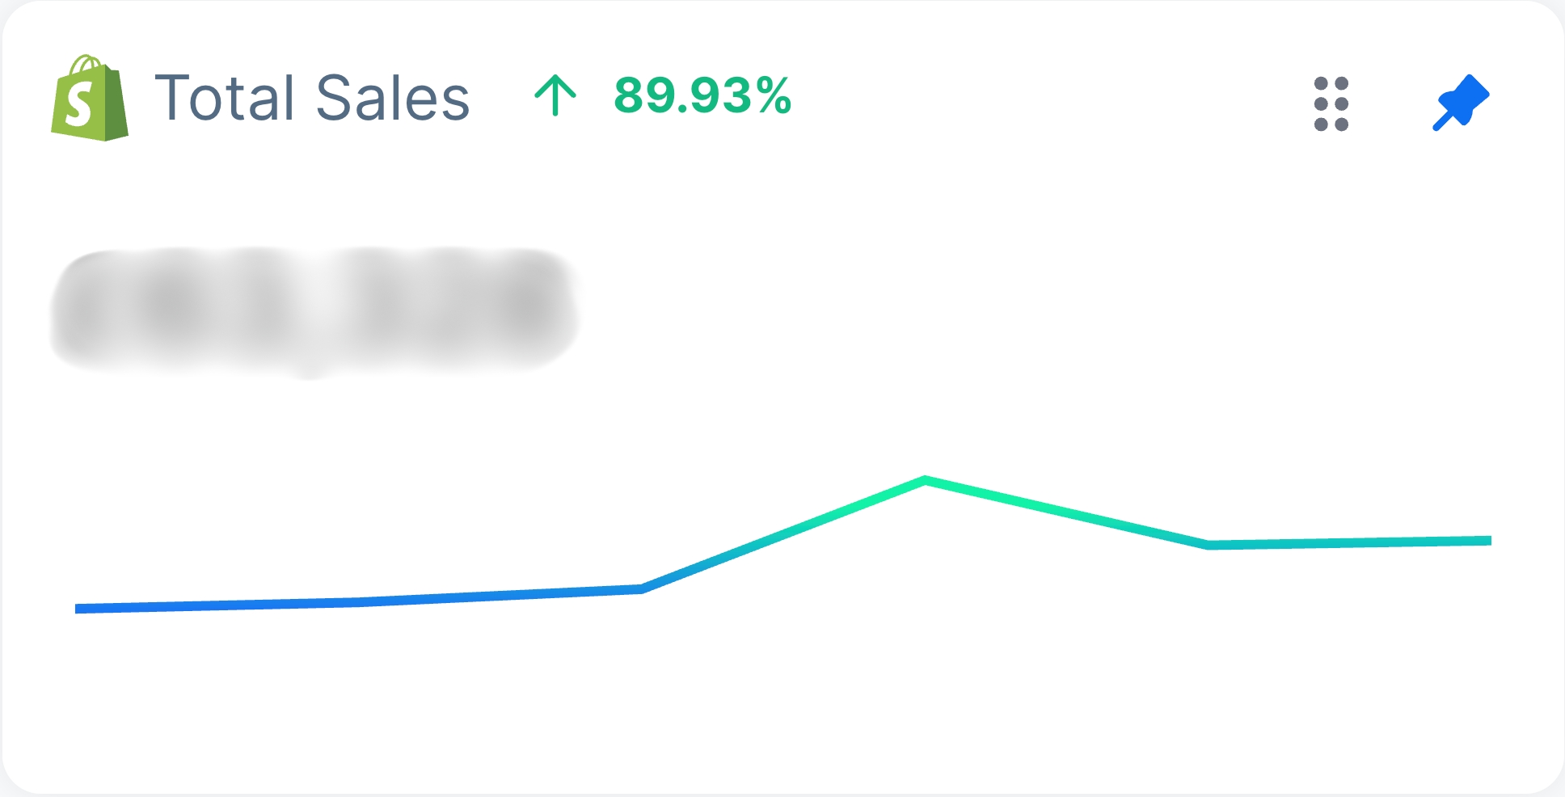Click the white "S" letter on the Shopify bag
This screenshot has height=797, width=1565.
point(79,105)
